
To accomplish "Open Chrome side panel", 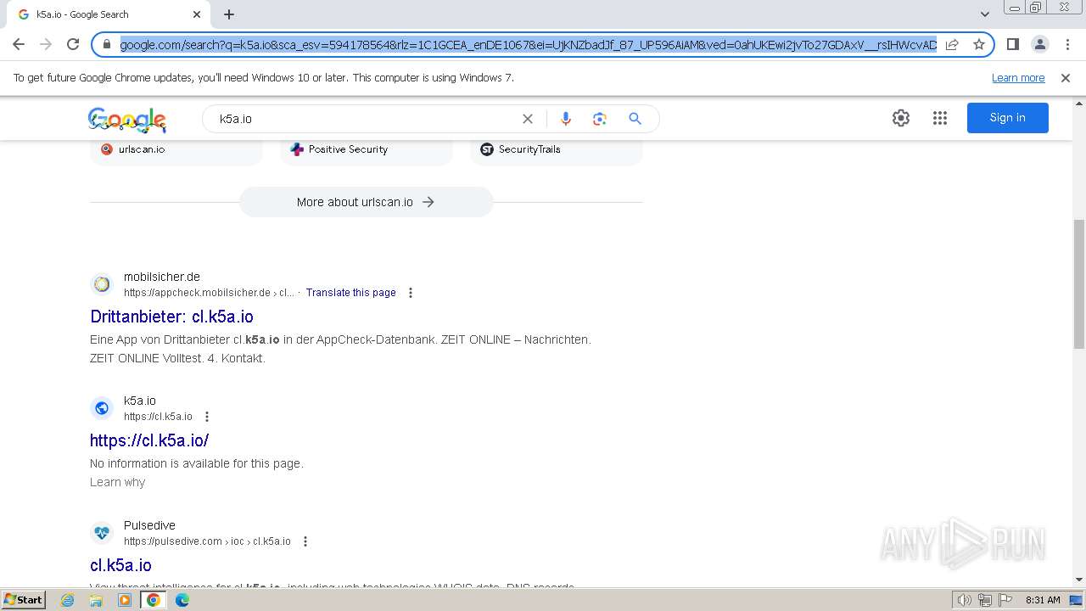I will (x=1012, y=44).
